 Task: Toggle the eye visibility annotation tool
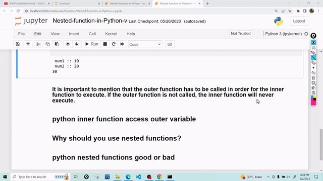[x=313, y=42]
